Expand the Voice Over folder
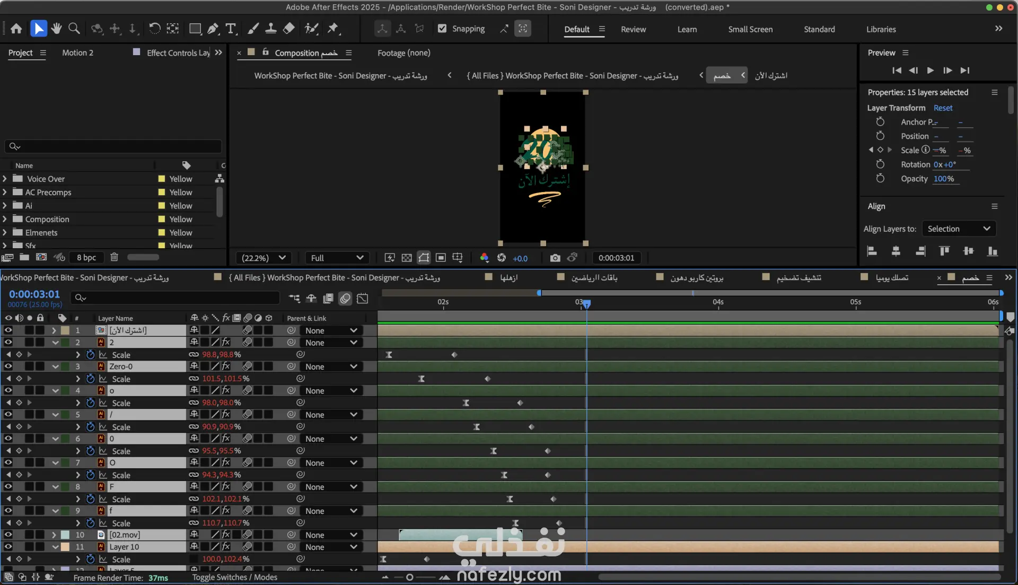1018x585 pixels. 5,179
